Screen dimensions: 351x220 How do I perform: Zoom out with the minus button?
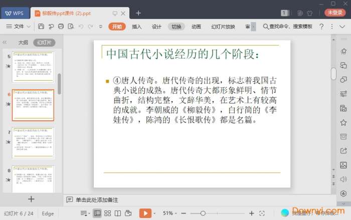tap(184, 213)
